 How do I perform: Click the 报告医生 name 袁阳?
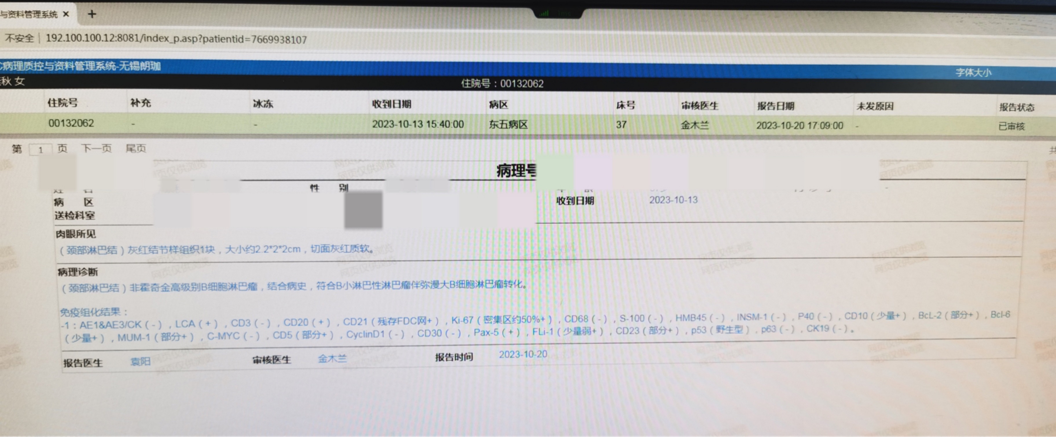coord(140,361)
